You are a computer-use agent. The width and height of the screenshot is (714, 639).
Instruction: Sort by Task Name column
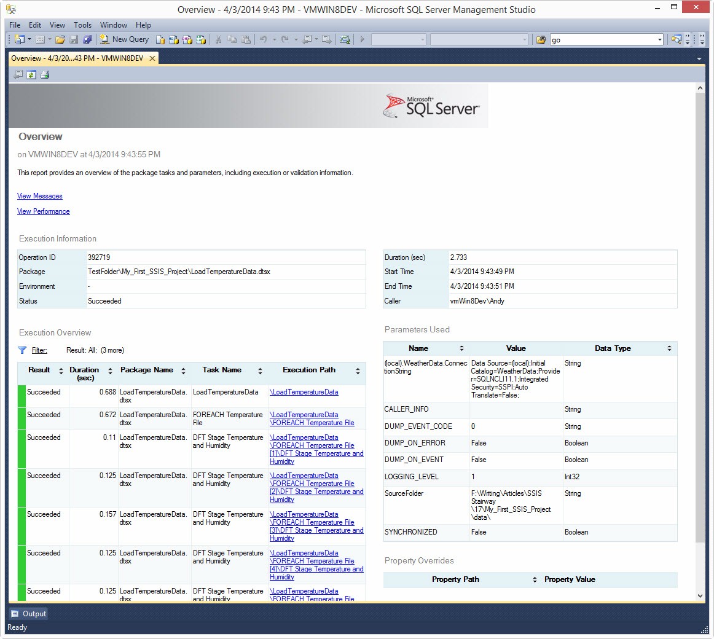point(260,371)
